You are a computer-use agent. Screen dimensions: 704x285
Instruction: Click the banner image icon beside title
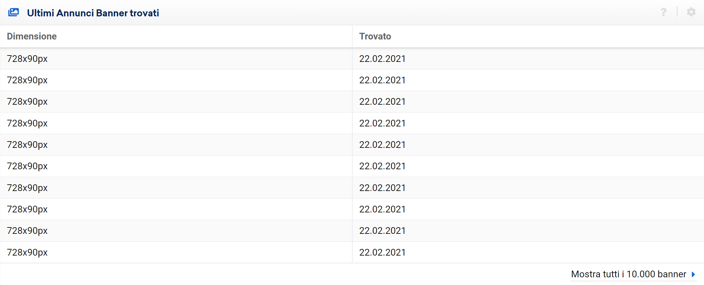[x=13, y=12]
